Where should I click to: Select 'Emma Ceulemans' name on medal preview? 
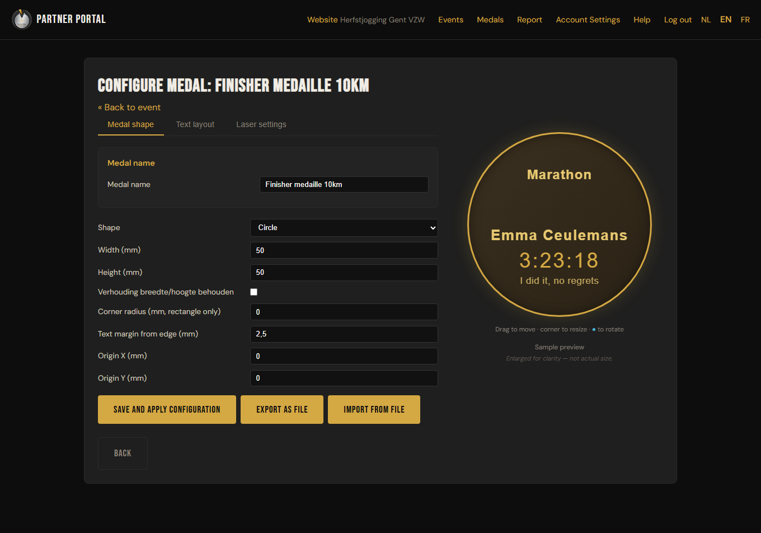(x=559, y=235)
